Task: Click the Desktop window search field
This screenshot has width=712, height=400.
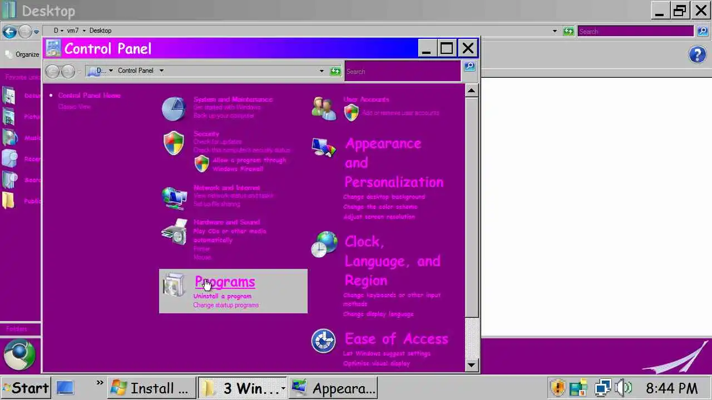Action: click(x=636, y=31)
